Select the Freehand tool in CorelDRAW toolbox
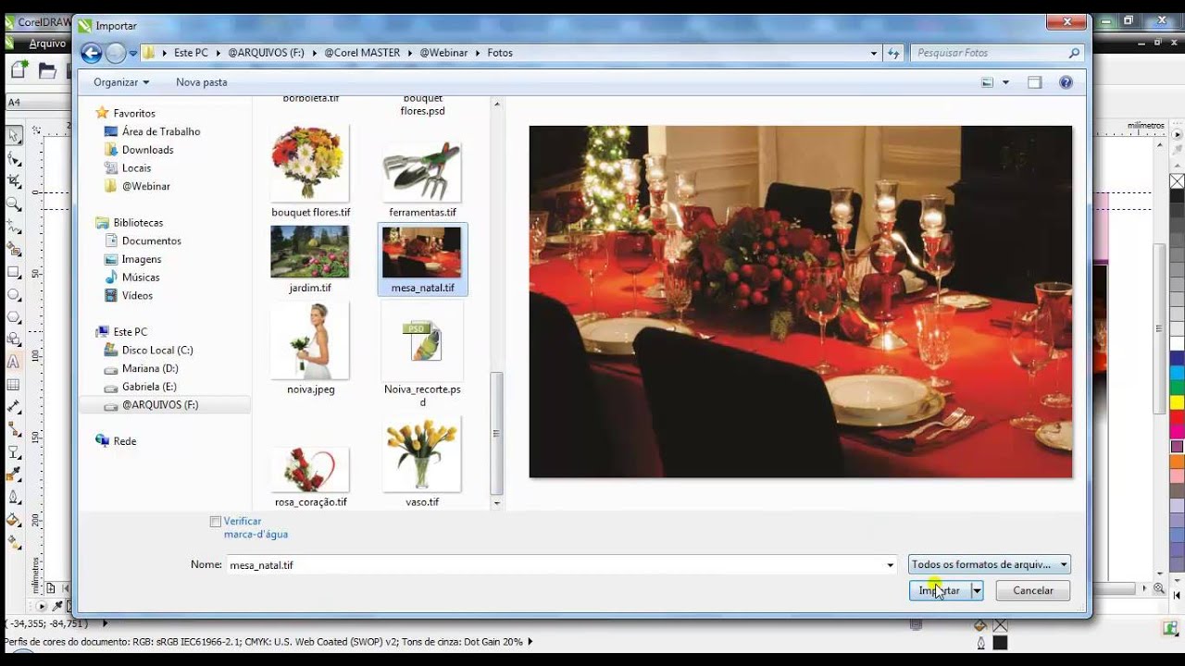Viewport: 1185px width, 666px height. click(x=14, y=227)
